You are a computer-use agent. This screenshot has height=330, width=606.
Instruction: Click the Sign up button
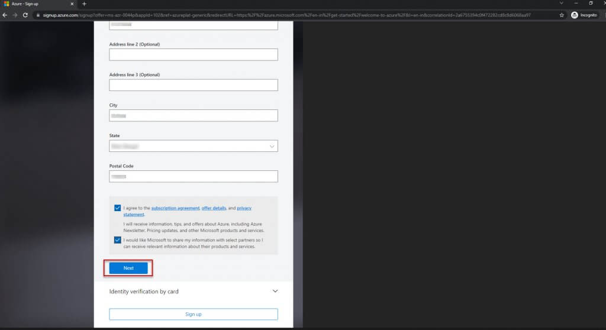(194, 314)
